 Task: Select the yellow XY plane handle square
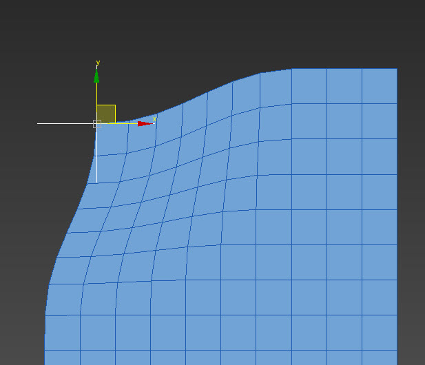pyautogui.click(x=106, y=114)
